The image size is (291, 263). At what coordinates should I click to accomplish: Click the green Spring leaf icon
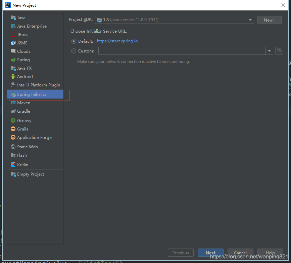(13, 60)
